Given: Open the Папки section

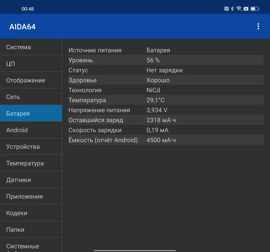Looking at the screenshot, I should pos(31,229).
